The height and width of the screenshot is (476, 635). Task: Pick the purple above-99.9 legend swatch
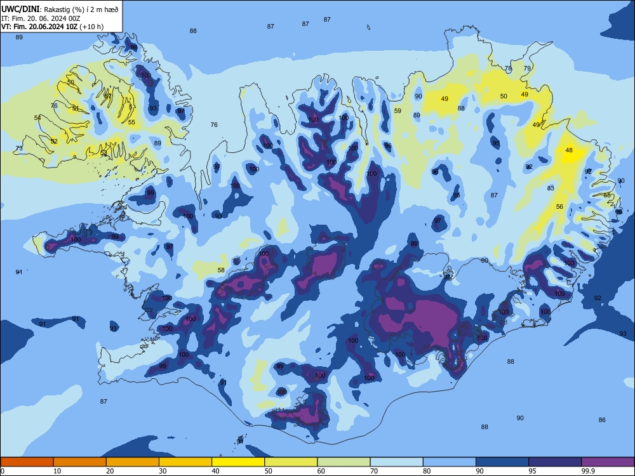(608, 462)
